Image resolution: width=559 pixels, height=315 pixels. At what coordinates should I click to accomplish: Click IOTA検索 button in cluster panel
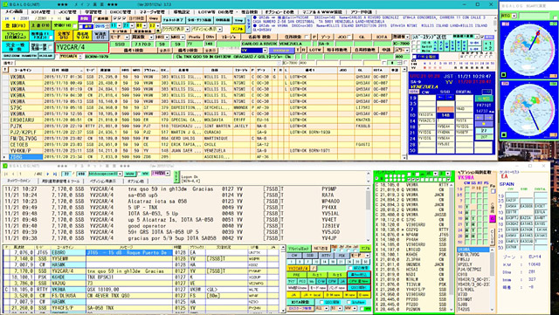[300, 302]
